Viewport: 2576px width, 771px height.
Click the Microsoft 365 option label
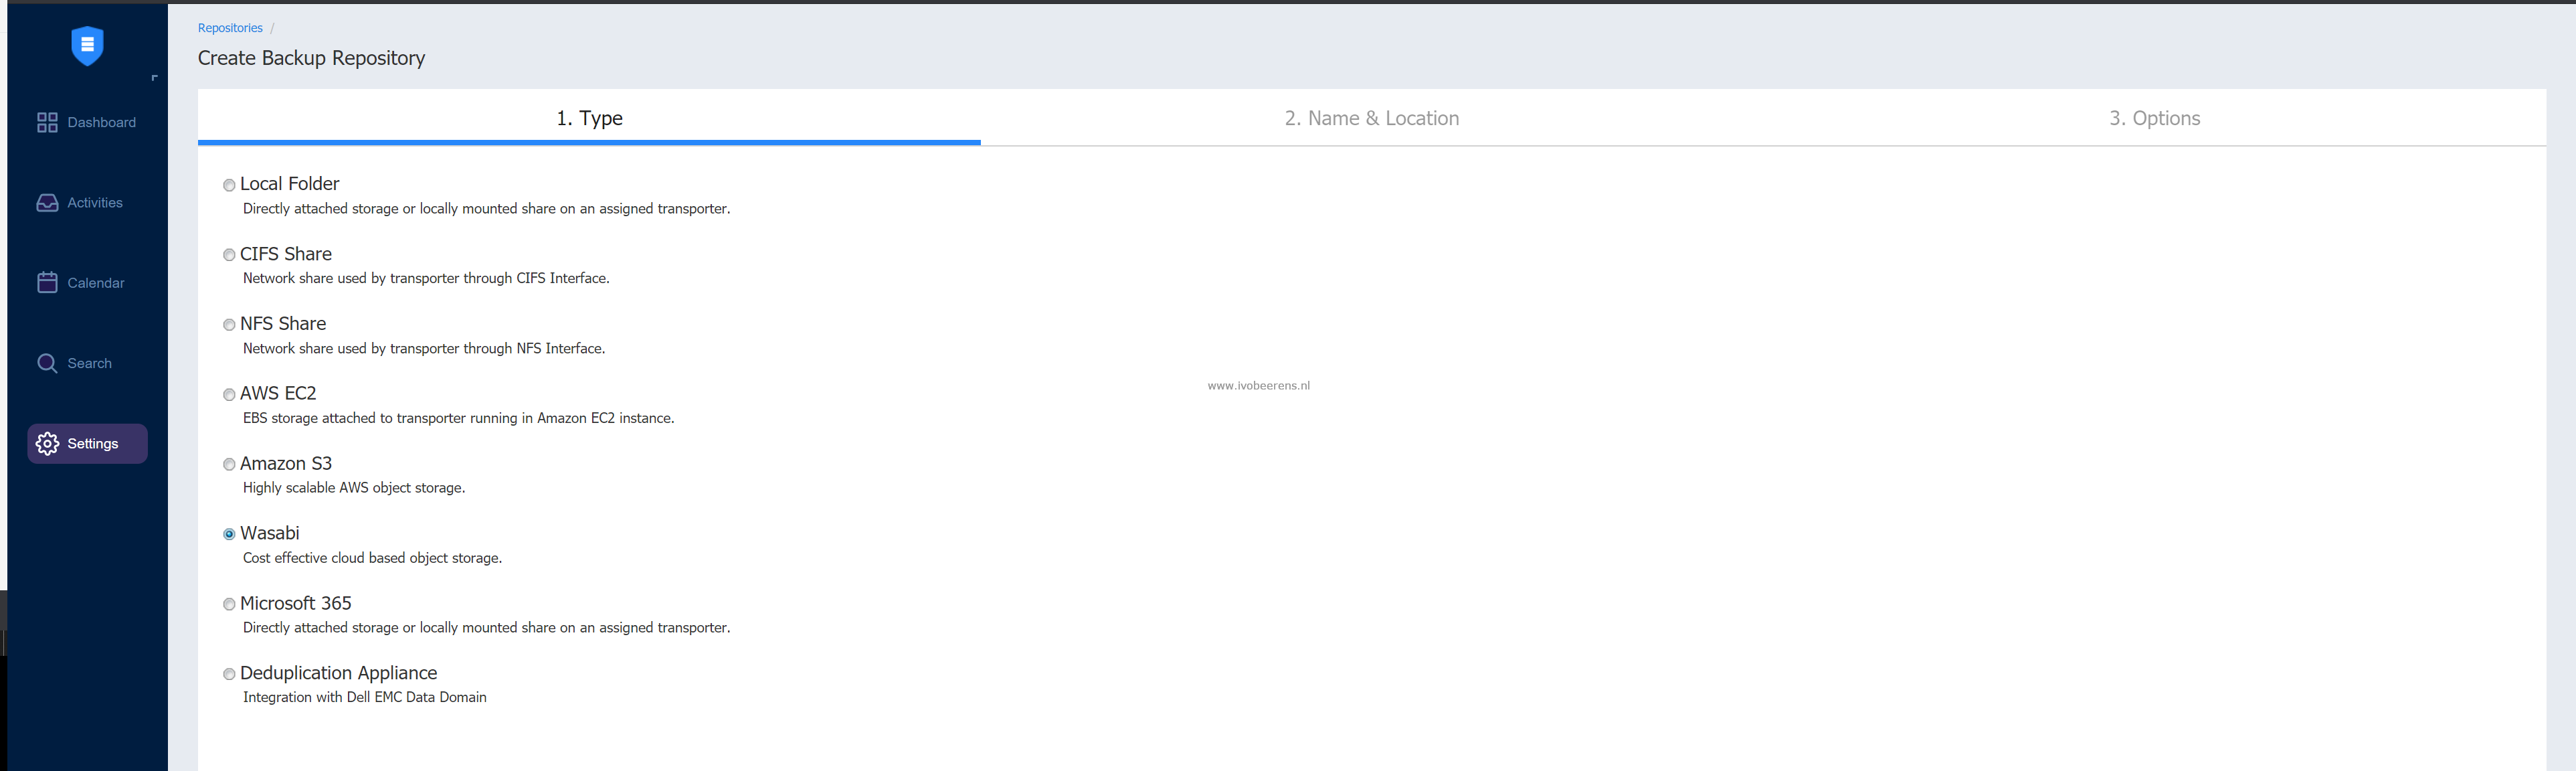tap(295, 603)
